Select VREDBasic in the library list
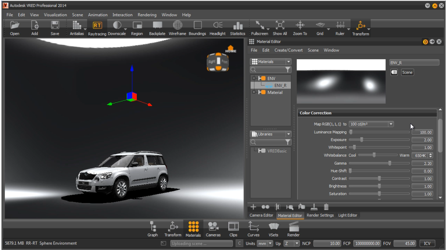Viewport: 446px width, 250px height. [x=277, y=151]
